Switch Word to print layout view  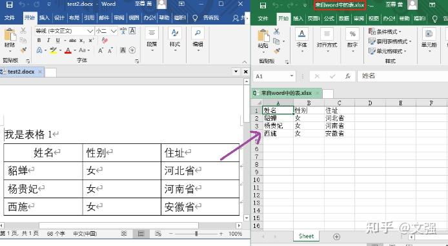pyautogui.click(x=141, y=234)
